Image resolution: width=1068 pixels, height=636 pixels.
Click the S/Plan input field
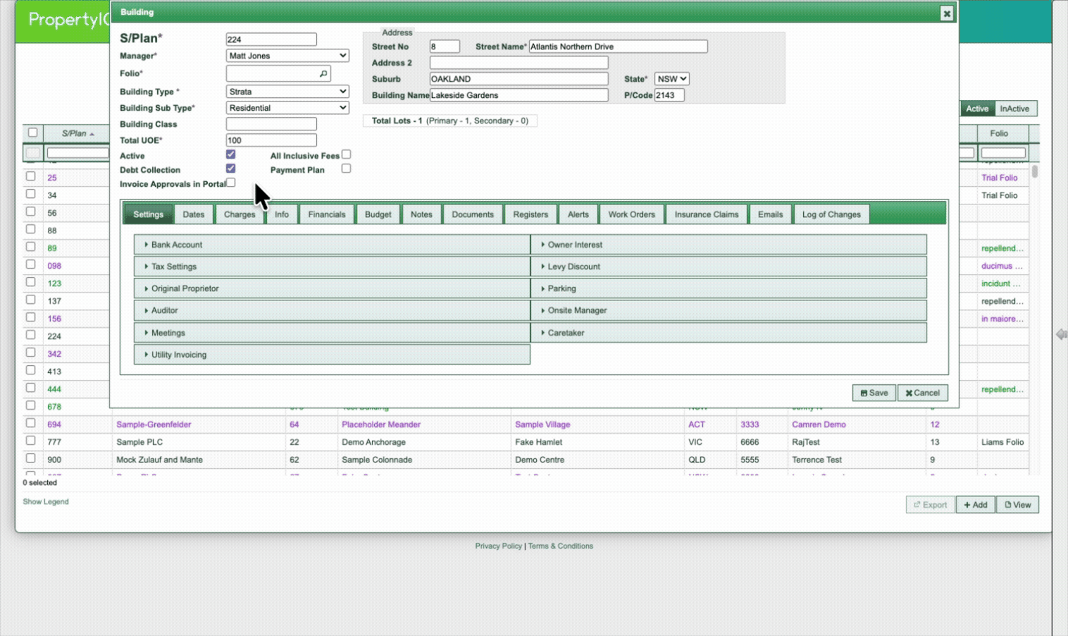271,39
